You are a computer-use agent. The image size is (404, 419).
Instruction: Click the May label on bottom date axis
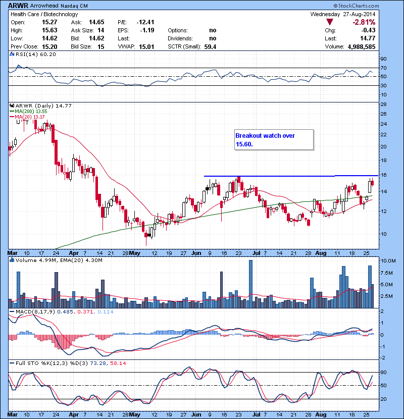click(x=135, y=414)
